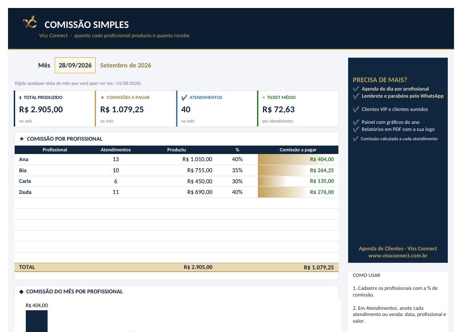
Task: Select the Setembro de 2026 label
Action: pyautogui.click(x=125, y=65)
